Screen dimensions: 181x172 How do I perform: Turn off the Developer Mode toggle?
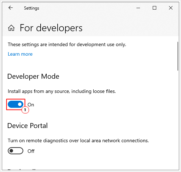coord(16,104)
